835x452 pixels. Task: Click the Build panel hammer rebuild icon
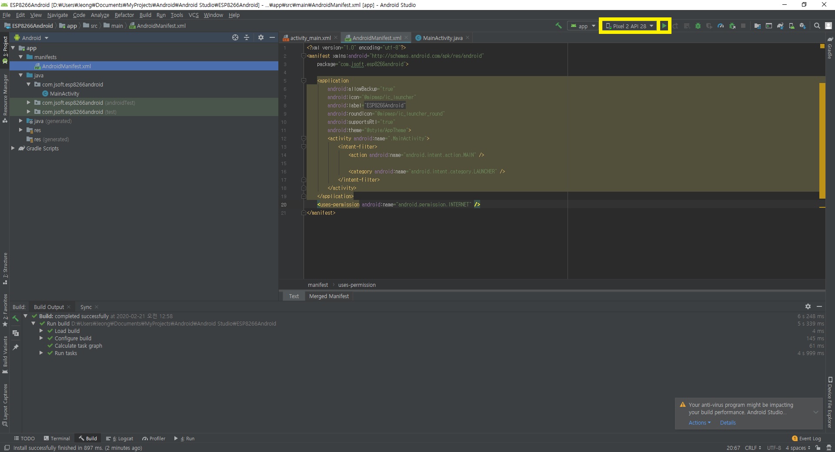(16, 319)
